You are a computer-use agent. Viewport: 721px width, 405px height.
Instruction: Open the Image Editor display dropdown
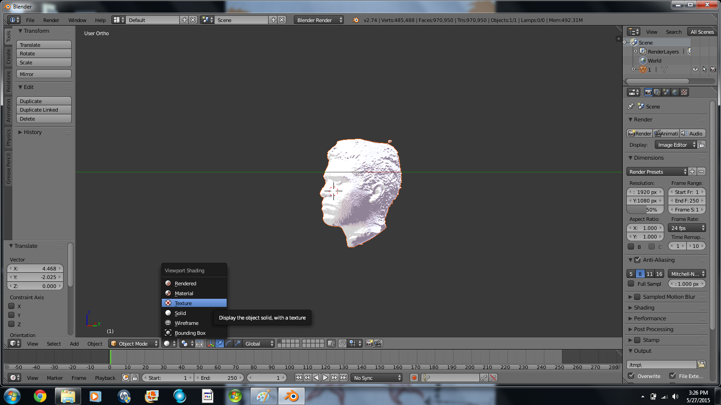click(x=675, y=145)
